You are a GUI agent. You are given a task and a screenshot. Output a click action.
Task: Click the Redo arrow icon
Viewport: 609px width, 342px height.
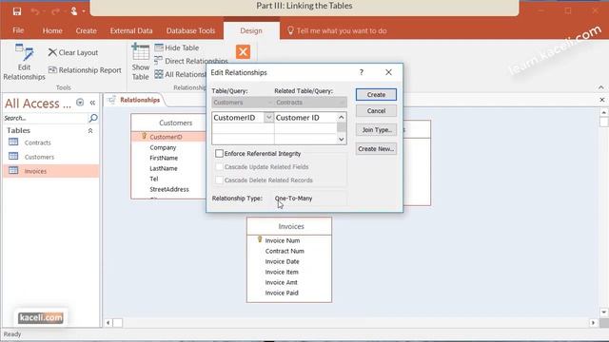point(55,11)
